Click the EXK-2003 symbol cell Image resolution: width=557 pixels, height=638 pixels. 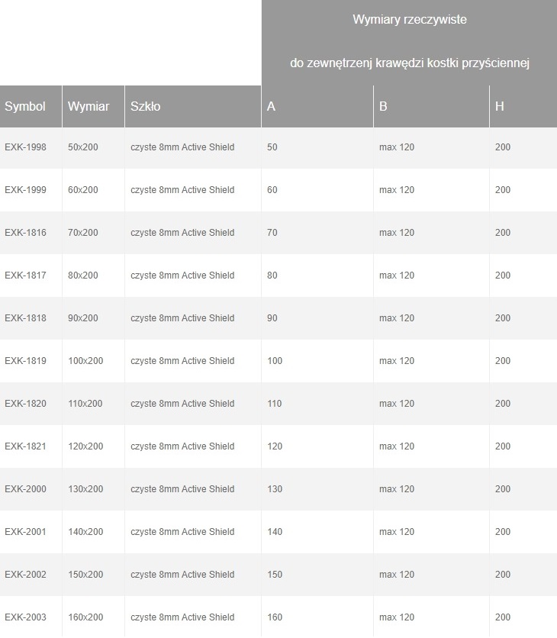coord(25,617)
